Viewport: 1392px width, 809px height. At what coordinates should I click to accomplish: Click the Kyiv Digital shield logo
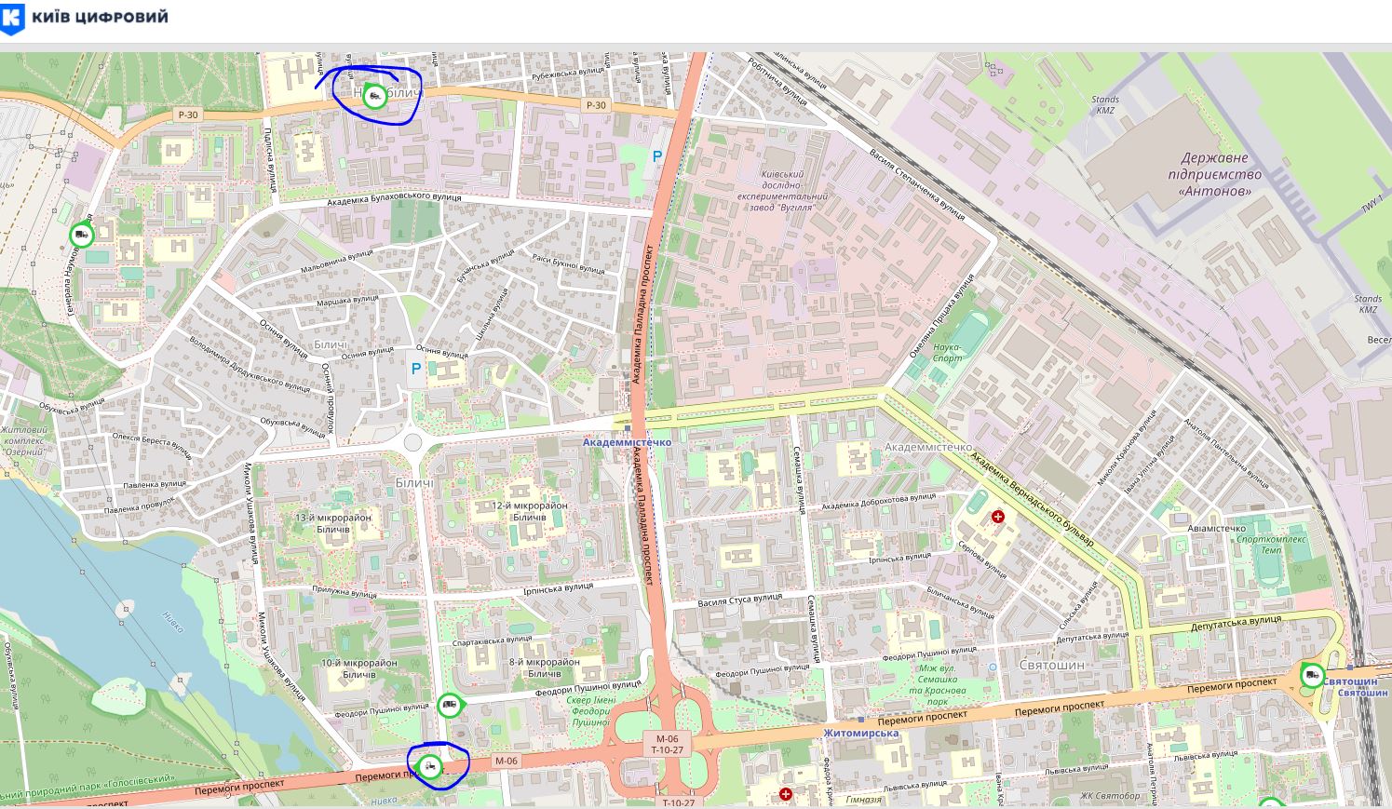tap(12, 18)
